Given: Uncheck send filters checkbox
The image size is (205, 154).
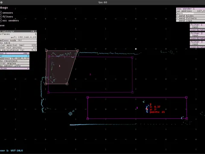Looking at the screenshot, I should (177, 18).
